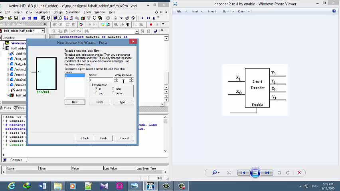This screenshot has height=191, width=340.
Task: Click Finish in the wizard
Action: click(103, 138)
